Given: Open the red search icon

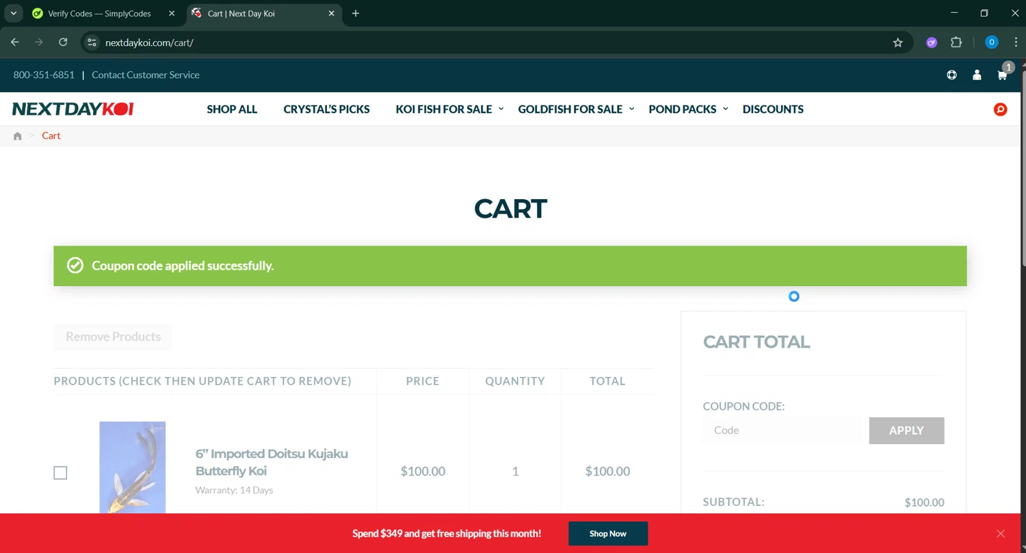Looking at the screenshot, I should coord(1000,109).
